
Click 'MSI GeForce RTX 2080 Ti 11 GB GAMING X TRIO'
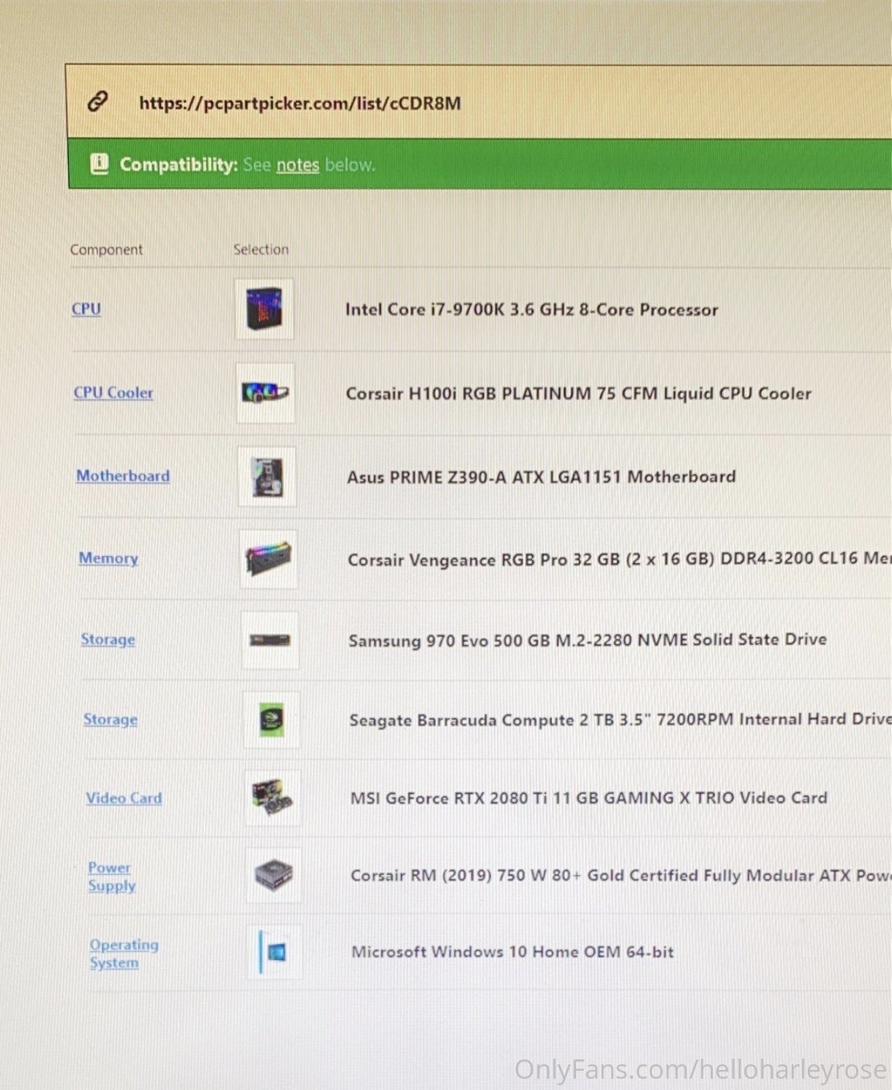tap(589, 798)
